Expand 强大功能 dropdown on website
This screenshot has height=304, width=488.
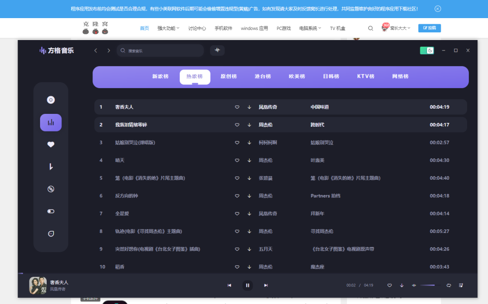168,28
